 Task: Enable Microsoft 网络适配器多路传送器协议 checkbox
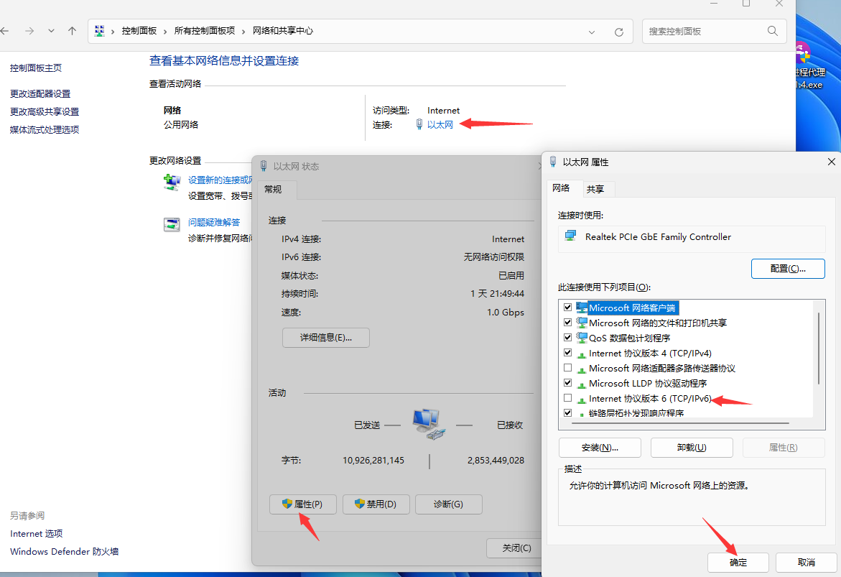coord(567,368)
